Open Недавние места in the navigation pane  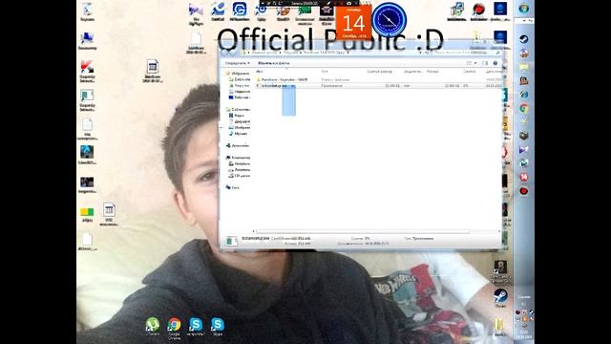pyautogui.click(x=240, y=92)
